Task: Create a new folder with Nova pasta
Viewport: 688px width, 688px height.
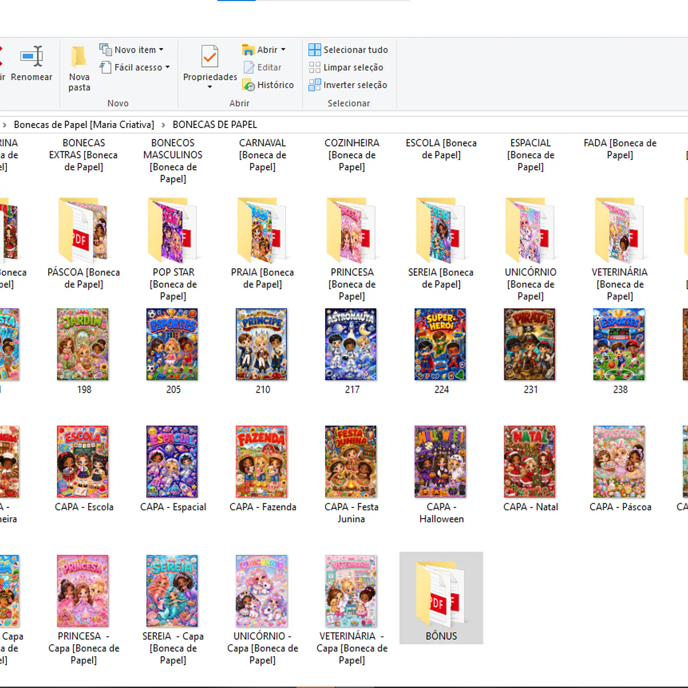Action: click(79, 69)
